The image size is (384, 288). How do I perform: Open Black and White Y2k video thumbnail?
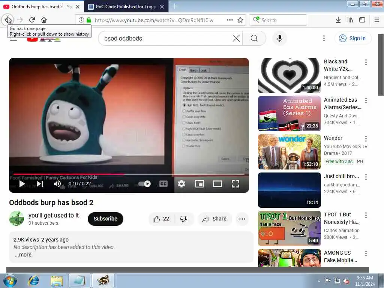[289, 75]
